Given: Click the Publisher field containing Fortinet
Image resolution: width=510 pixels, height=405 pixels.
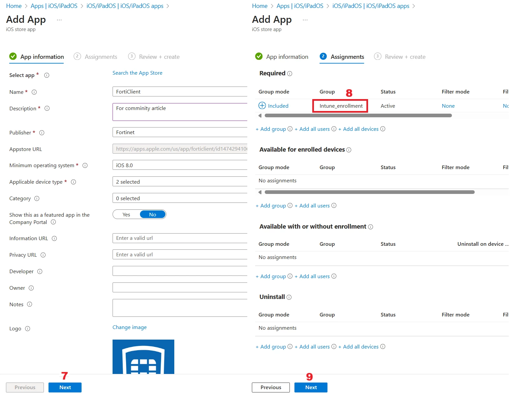Looking at the screenshot, I should tap(180, 132).
